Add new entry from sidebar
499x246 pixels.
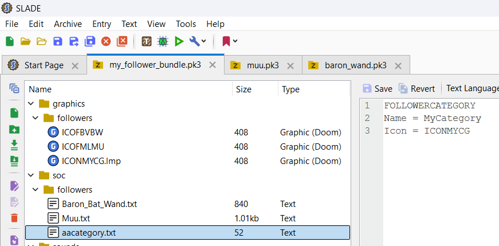pos(14,113)
